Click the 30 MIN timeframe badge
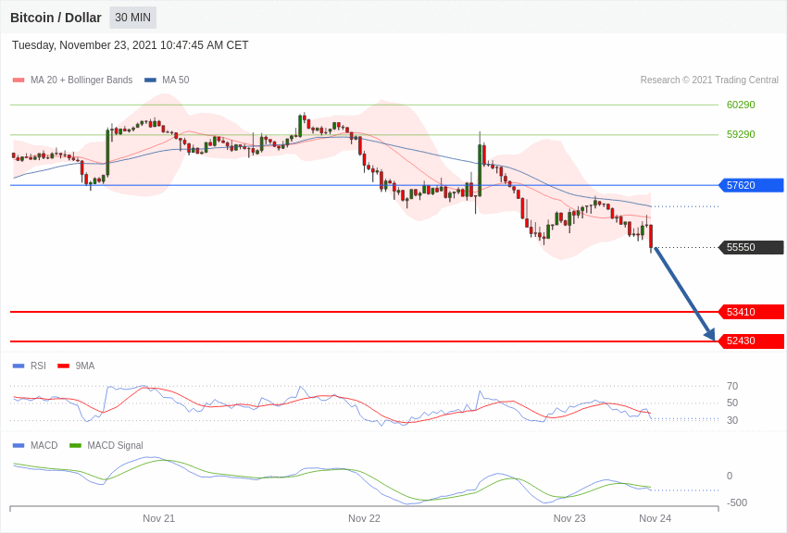This screenshot has height=533, width=787. (x=133, y=18)
